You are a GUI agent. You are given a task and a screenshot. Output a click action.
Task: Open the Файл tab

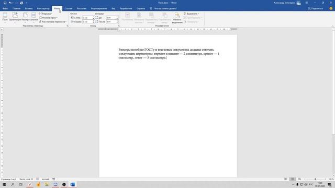tap(5, 8)
